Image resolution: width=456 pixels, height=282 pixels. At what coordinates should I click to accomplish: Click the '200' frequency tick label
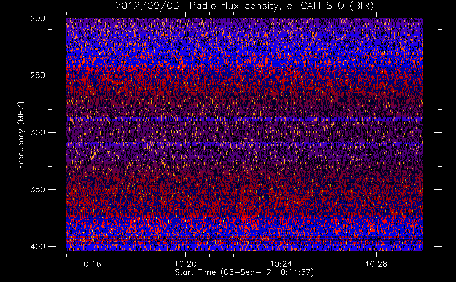click(x=37, y=18)
